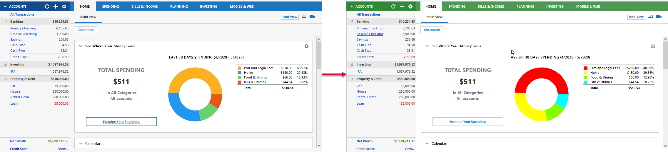Click scroll down arrow in blue window scrollbar
668x152 pixels.
pyautogui.click(x=319, y=146)
